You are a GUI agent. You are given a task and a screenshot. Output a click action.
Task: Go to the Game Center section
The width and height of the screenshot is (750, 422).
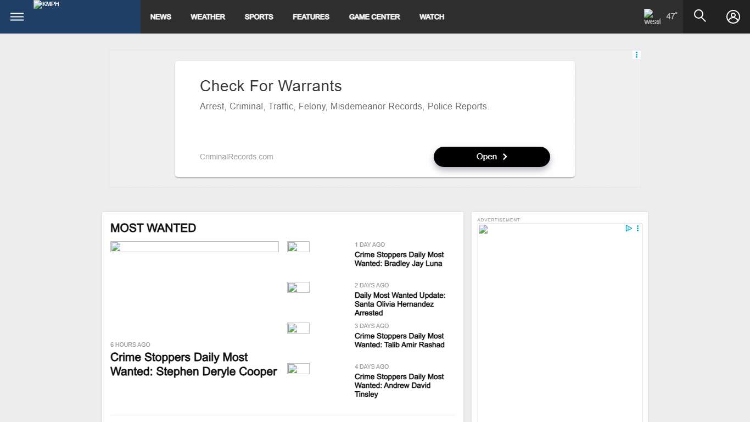pos(374,17)
